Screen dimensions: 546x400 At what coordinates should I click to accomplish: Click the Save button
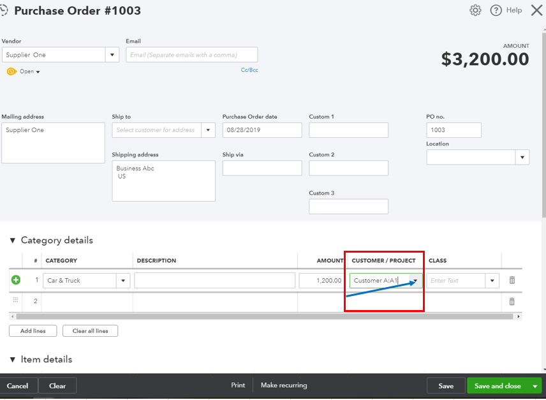(446, 386)
